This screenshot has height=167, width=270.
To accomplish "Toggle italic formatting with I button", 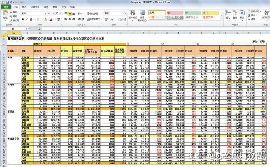I will tap(27, 19).
